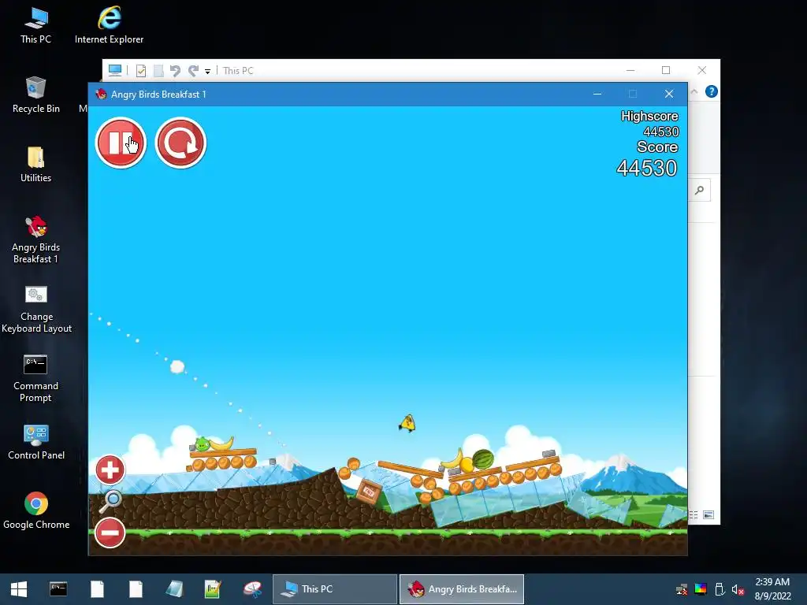Maximize the This PC window
This screenshot has height=605, width=807.
tap(666, 70)
